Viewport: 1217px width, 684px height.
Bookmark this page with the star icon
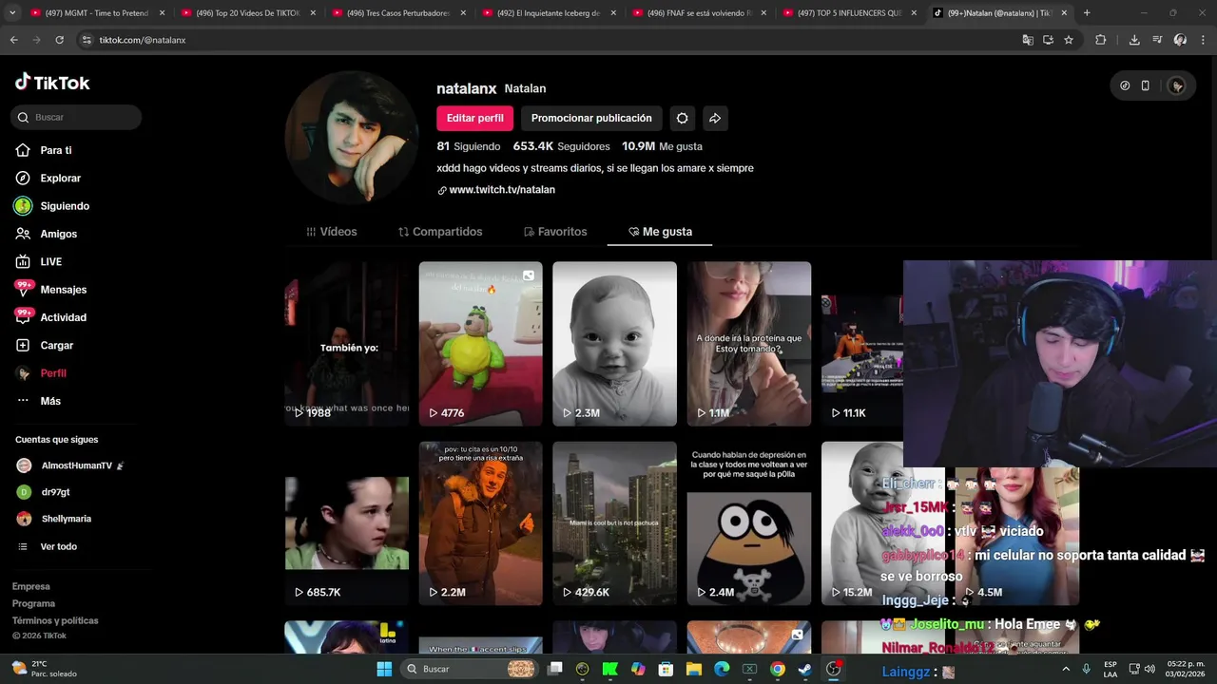(1069, 40)
